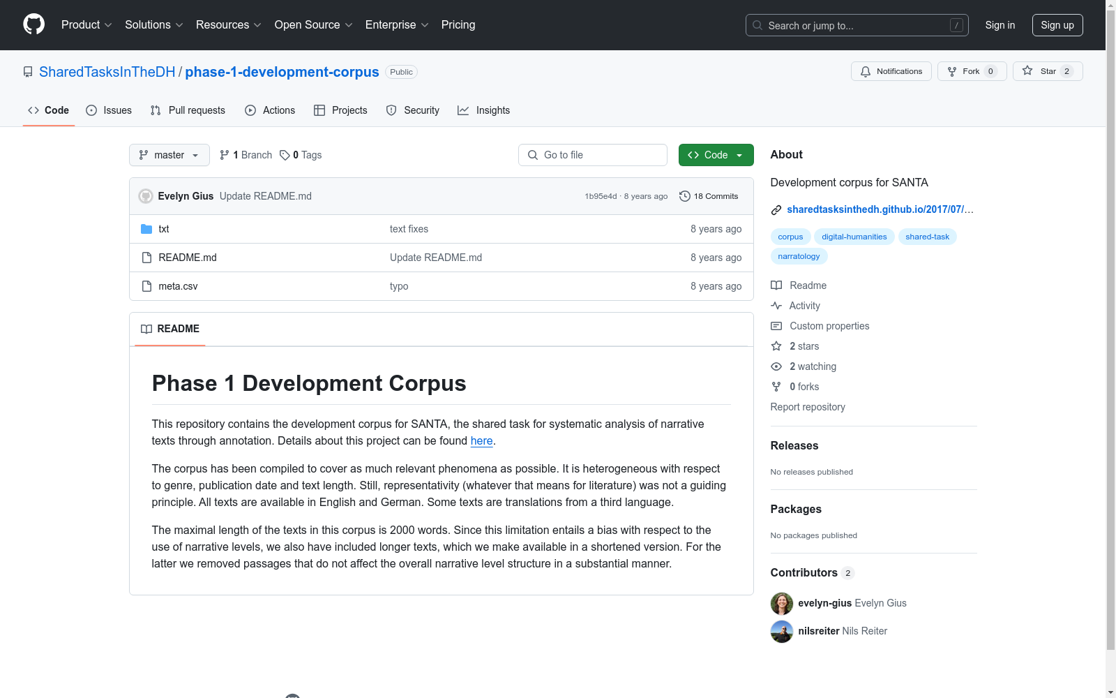This screenshot has height=698, width=1116.
Task: Switch to the Projects tab
Action: pyautogui.click(x=340, y=110)
